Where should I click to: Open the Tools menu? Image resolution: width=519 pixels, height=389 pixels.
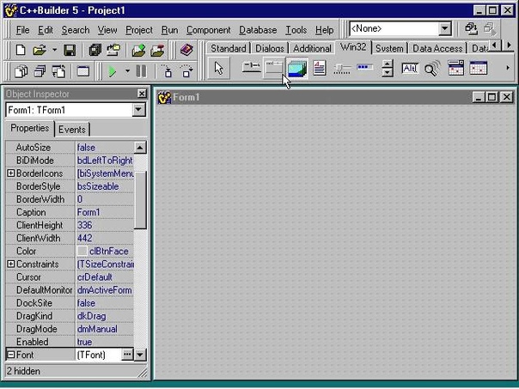[x=296, y=30]
